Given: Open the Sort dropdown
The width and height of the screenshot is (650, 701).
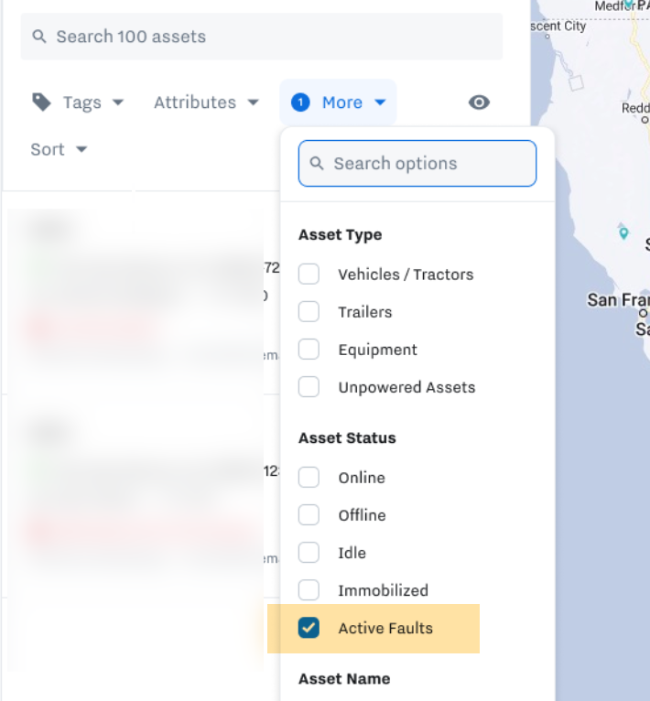Looking at the screenshot, I should pos(59,149).
